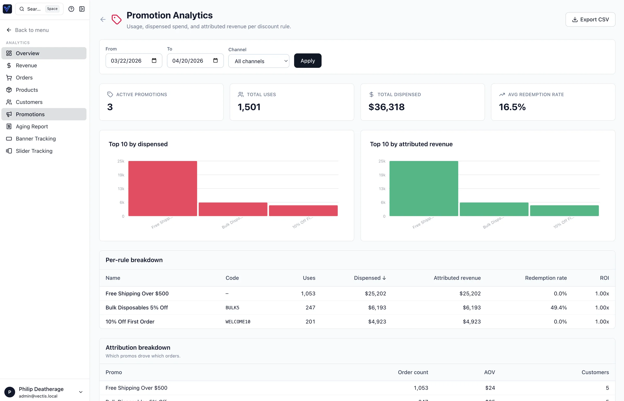Click the Apply button
The height and width of the screenshot is (401, 624).
tap(308, 60)
